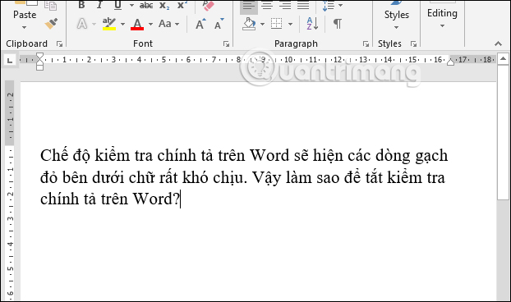Apply the yellow Text Highlight Color
511x302 pixels.
point(108,24)
